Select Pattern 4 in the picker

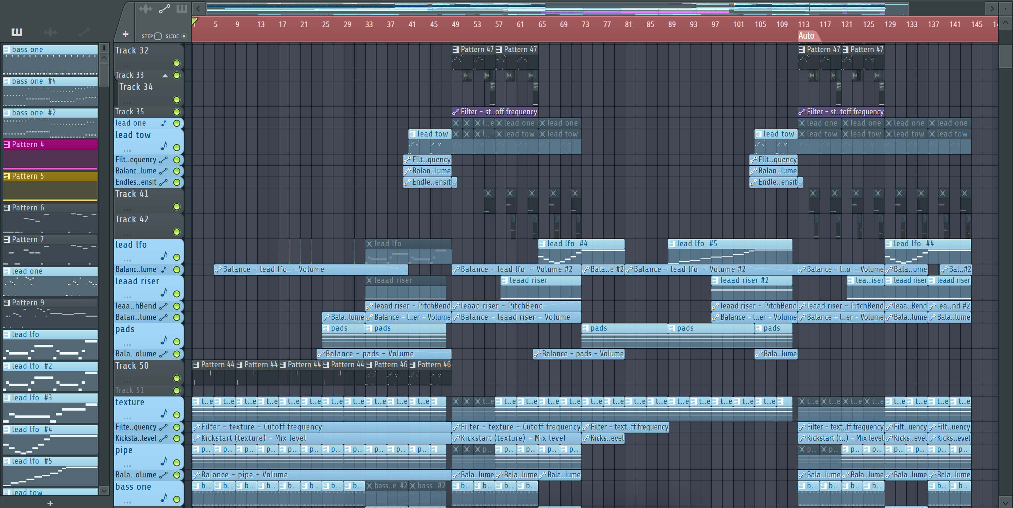(50, 154)
